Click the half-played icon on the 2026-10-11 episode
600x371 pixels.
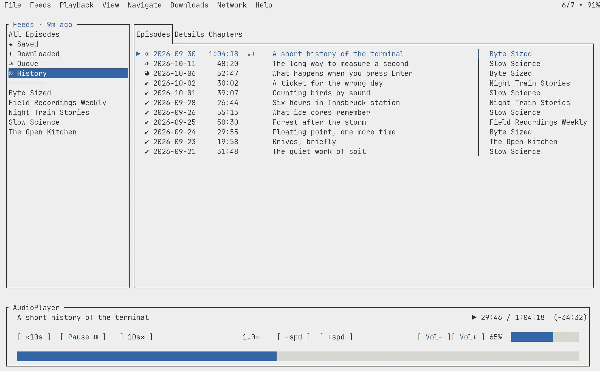[147, 64]
